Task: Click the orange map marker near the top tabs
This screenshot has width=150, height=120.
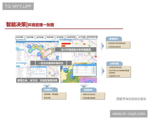Action: click(x=84, y=44)
